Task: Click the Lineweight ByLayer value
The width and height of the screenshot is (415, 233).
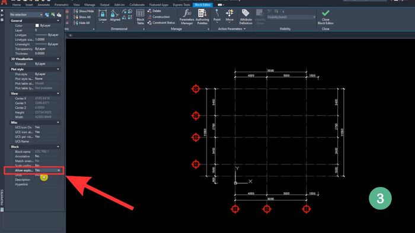Action: [47, 44]
